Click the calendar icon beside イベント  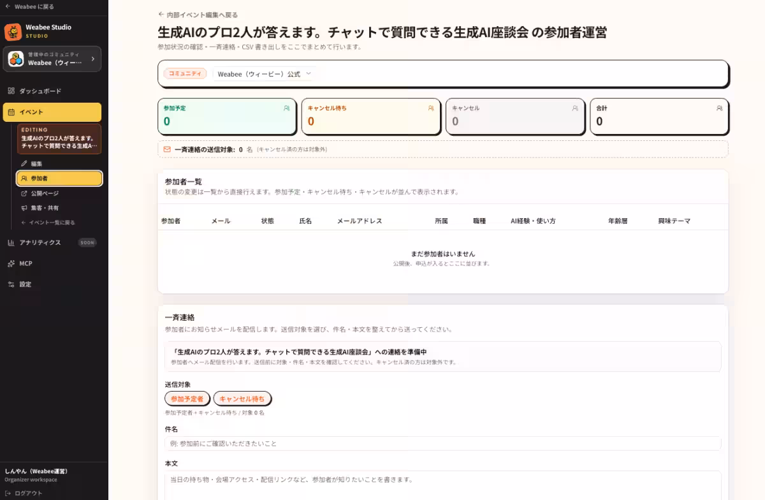coord(11,112)
